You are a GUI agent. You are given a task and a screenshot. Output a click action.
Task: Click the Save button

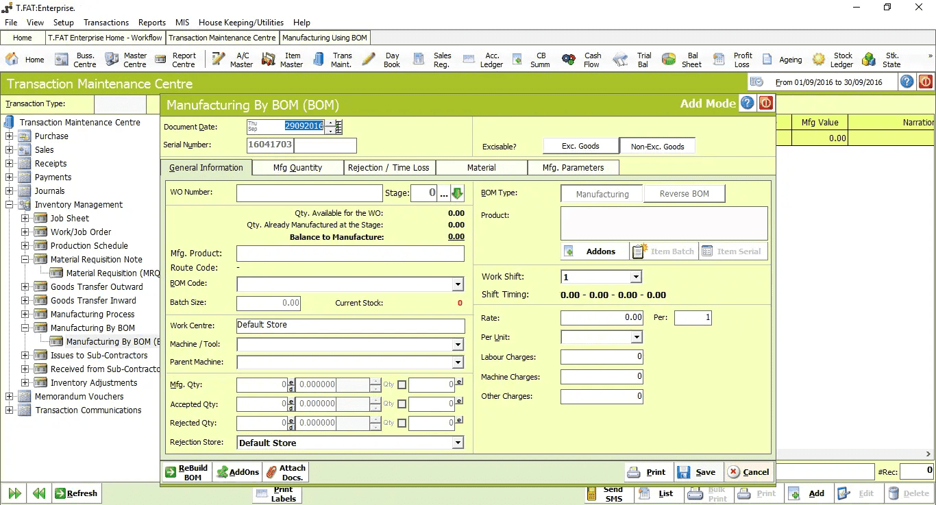click(x=698, y=472)
